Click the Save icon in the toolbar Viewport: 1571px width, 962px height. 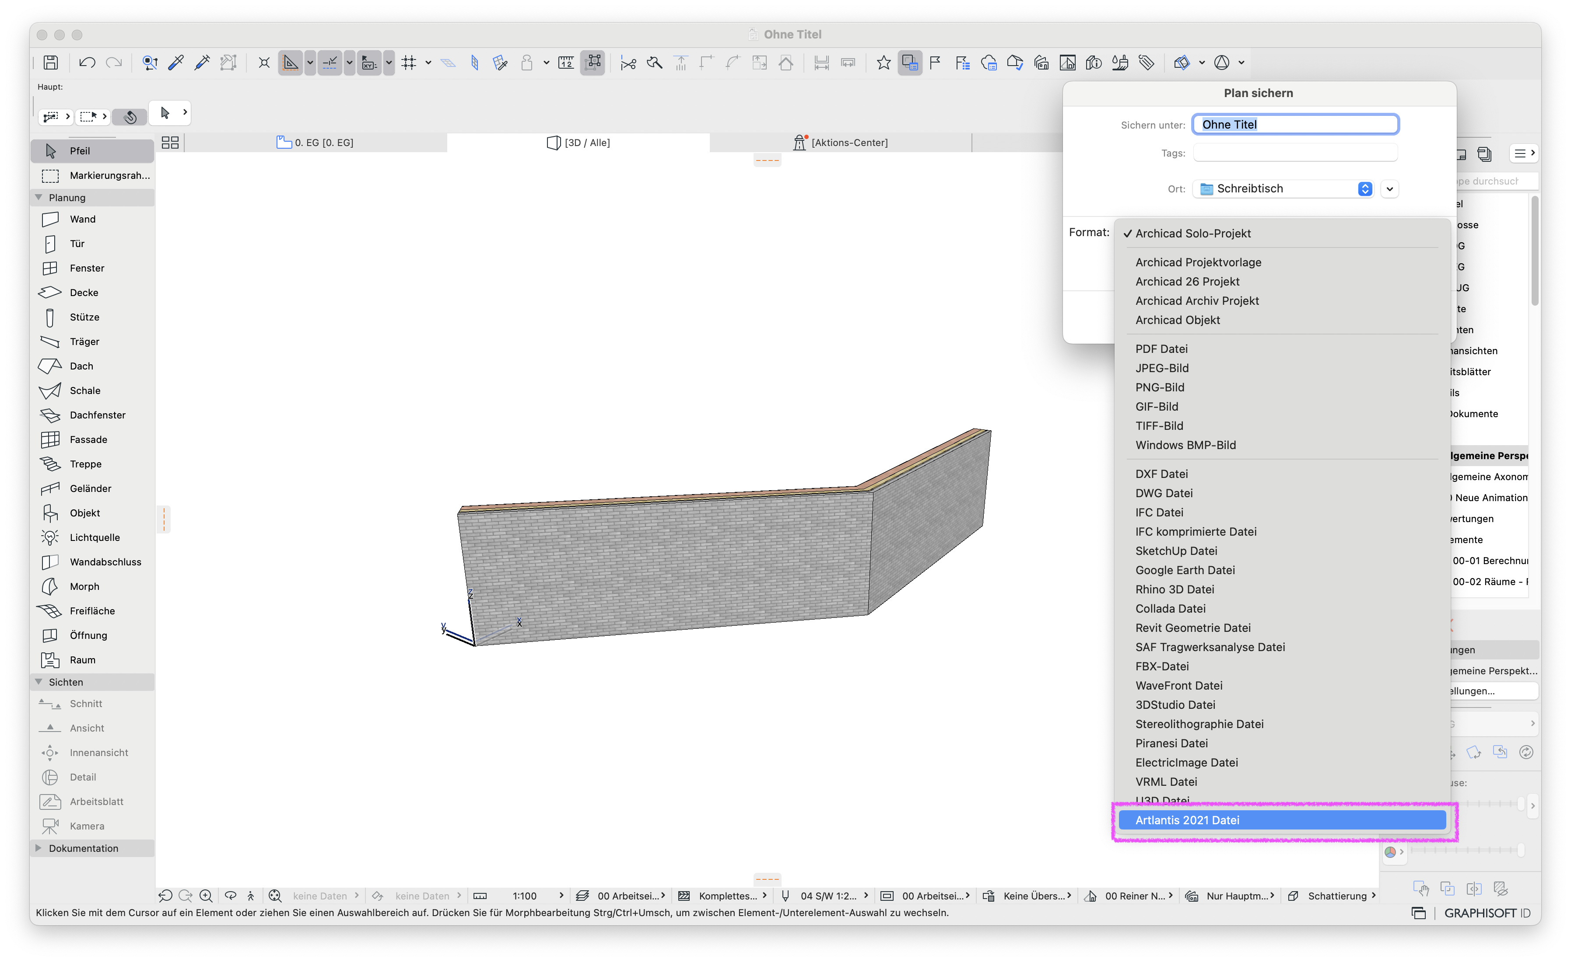click(50, 63)
